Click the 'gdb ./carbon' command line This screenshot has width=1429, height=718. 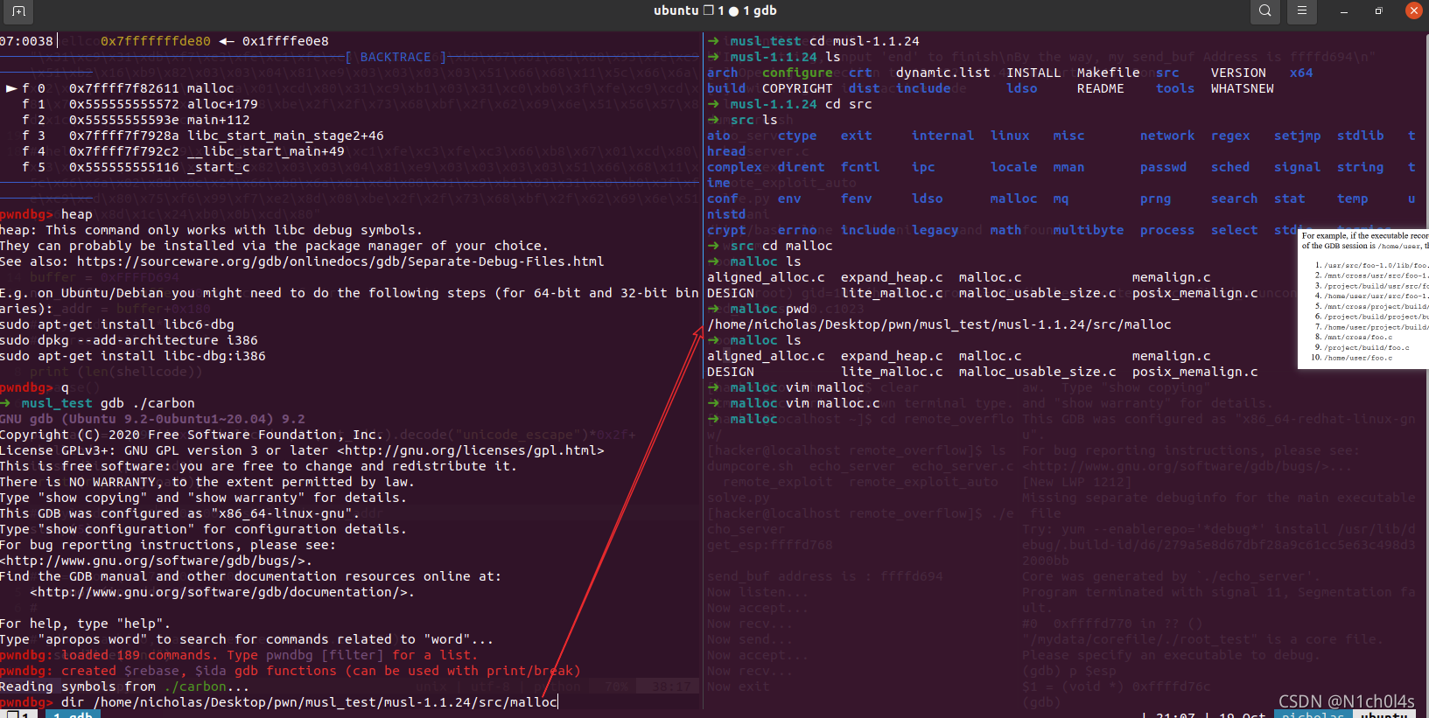pyautogui.click(x=147, y=403)
